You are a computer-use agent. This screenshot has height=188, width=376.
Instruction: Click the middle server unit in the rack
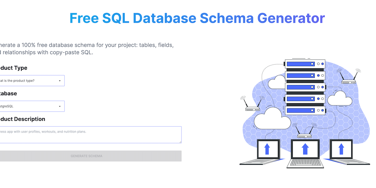(304, 87)
